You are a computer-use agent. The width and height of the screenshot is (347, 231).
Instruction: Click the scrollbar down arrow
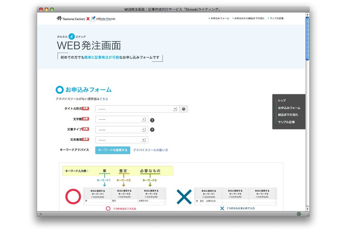tap(307, 209)
